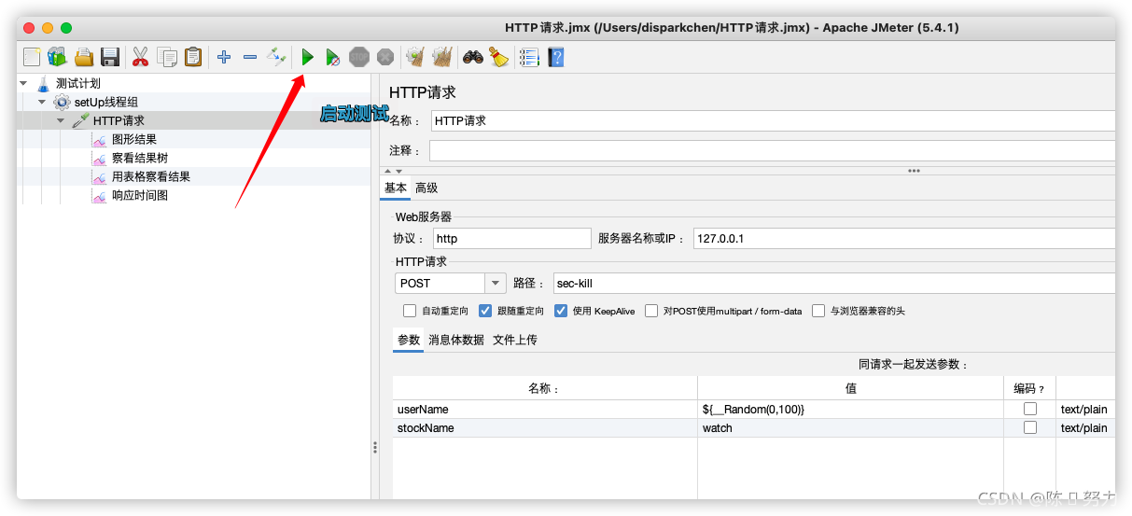Uncheck the 跟随重定向 checkbox
The width and height of the screenshot is (1132, 516).
point(485,311)
